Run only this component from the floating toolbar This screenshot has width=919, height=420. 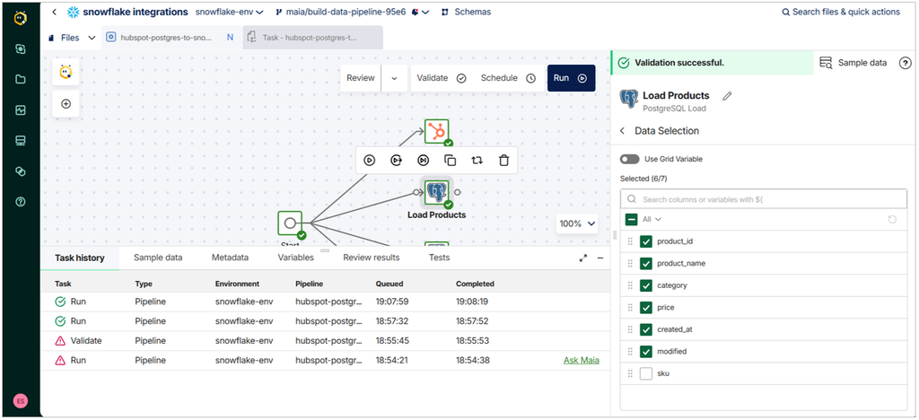click(369, 161)
